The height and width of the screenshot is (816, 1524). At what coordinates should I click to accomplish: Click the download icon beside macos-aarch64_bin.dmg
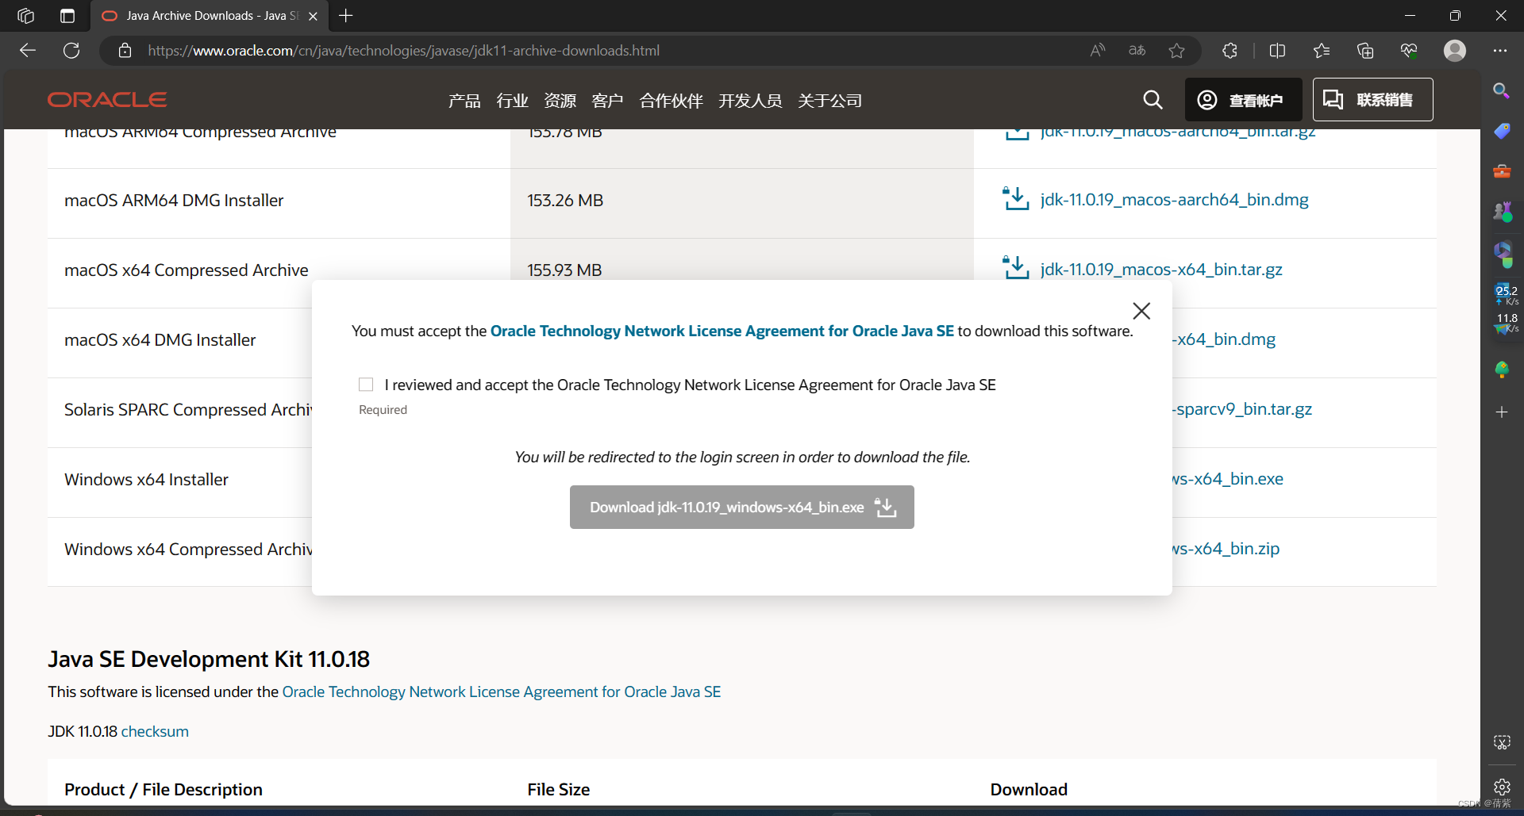click(x=1016, y=199)
